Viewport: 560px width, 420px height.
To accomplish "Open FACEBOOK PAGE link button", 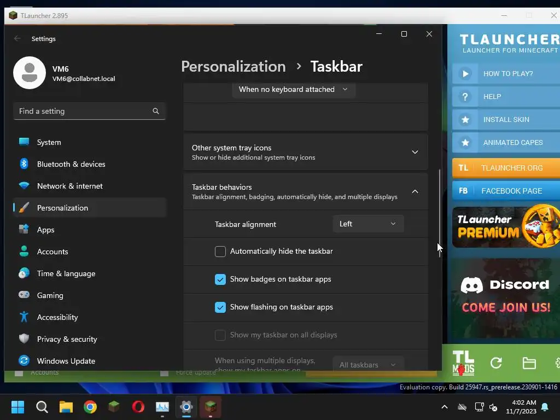I will point(506,191).
